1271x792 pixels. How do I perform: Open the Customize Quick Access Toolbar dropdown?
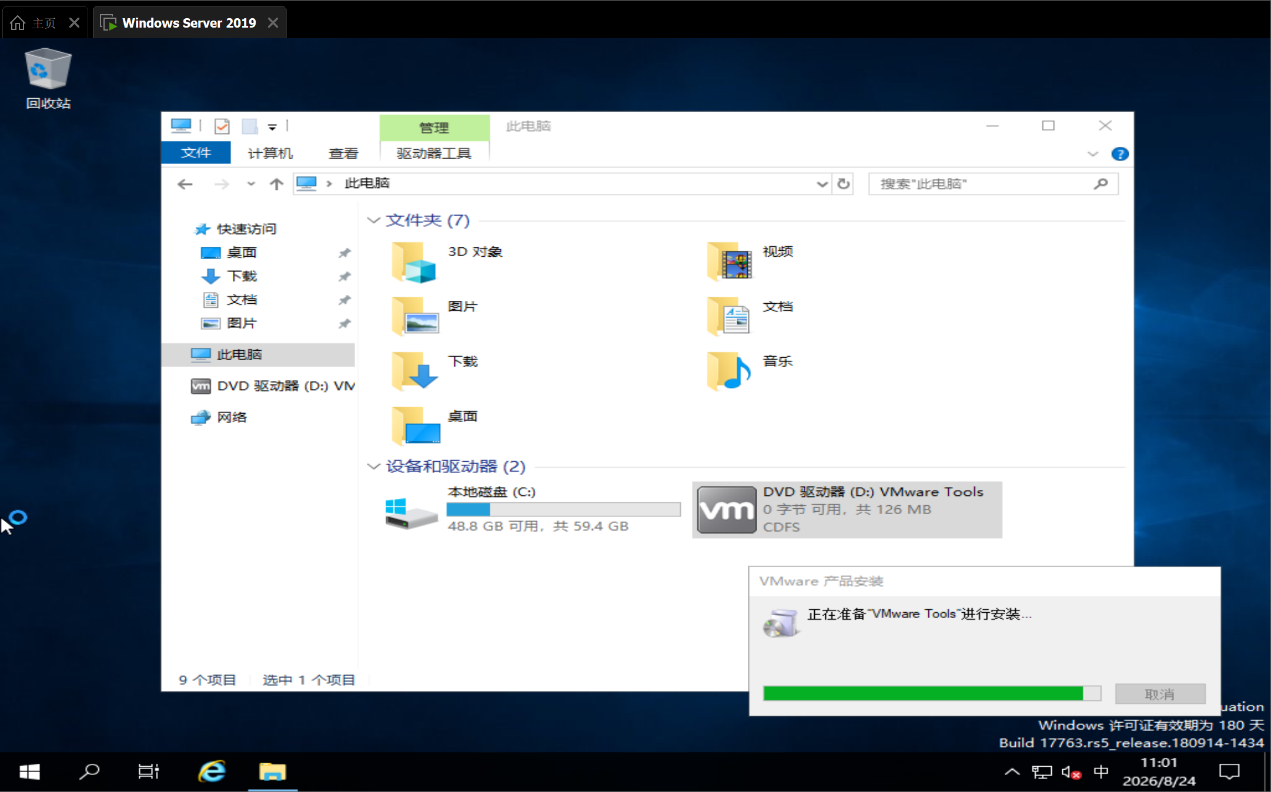tap(272, 127)
